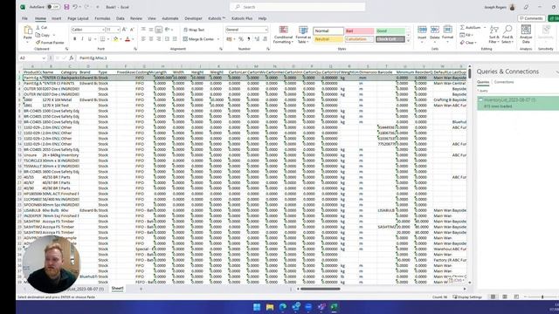Apply the Good cell style
Image resolution: width=559 pixels, height=314 pixels.
390,31
